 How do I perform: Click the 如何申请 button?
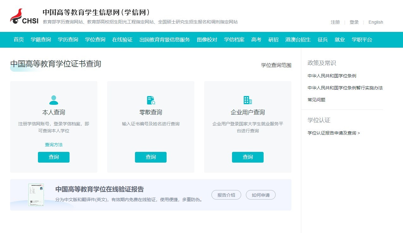(x=261, y=195)
